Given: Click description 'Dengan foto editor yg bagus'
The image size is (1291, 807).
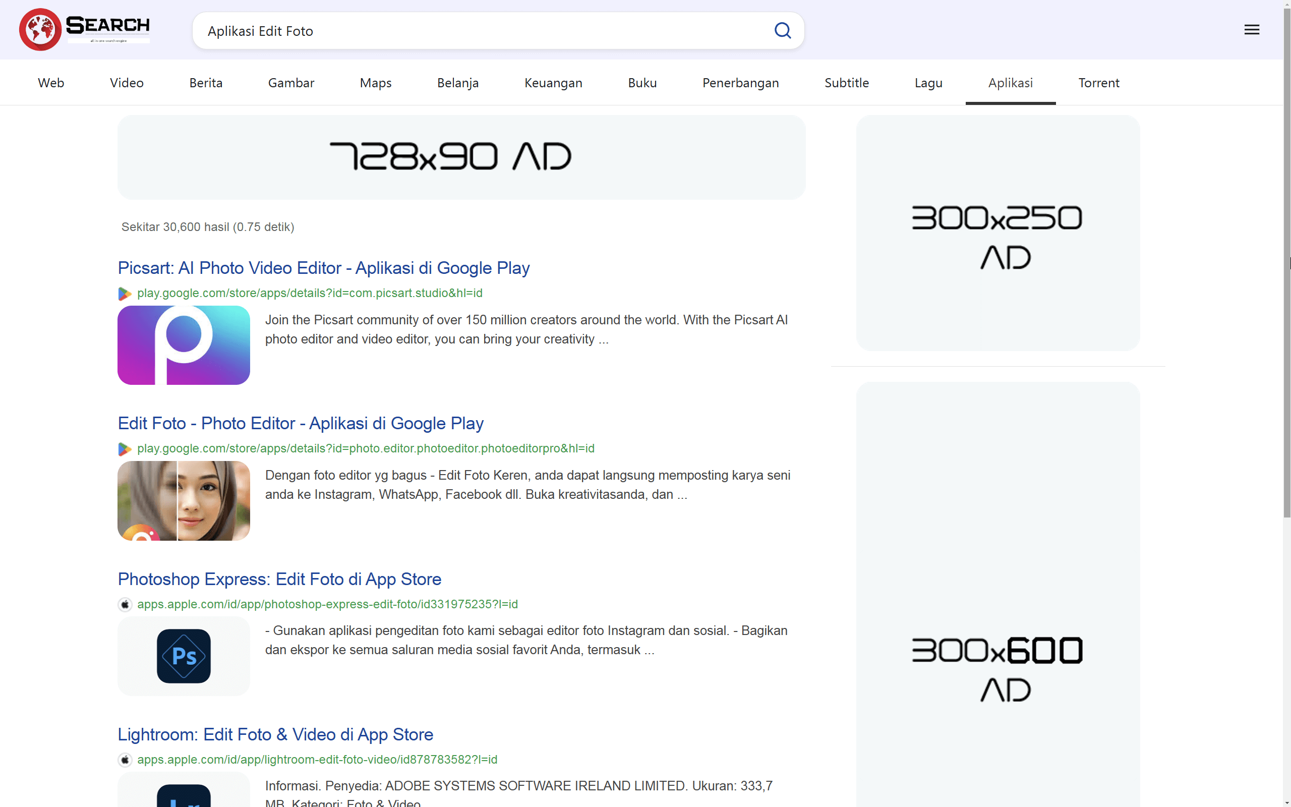Looking at the screenshot, I should click(527, 485).
